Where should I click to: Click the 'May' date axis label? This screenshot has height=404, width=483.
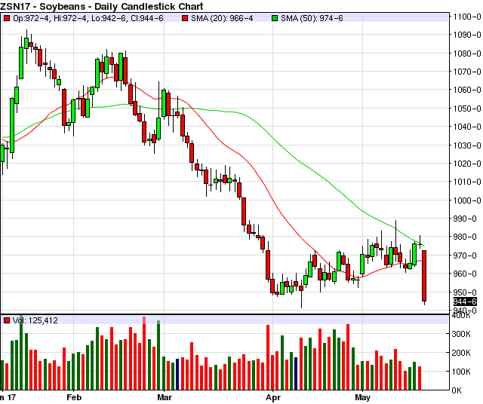click(x=362, y=397)
